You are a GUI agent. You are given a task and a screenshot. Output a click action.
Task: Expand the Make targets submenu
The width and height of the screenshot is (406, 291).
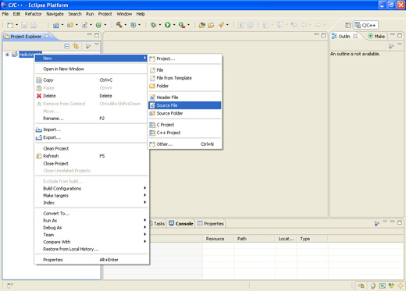91,196
